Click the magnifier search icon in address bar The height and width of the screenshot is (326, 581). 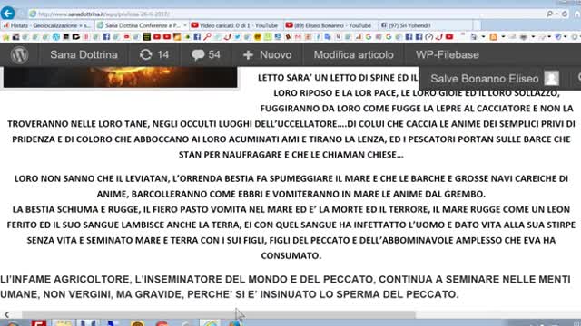549,14
